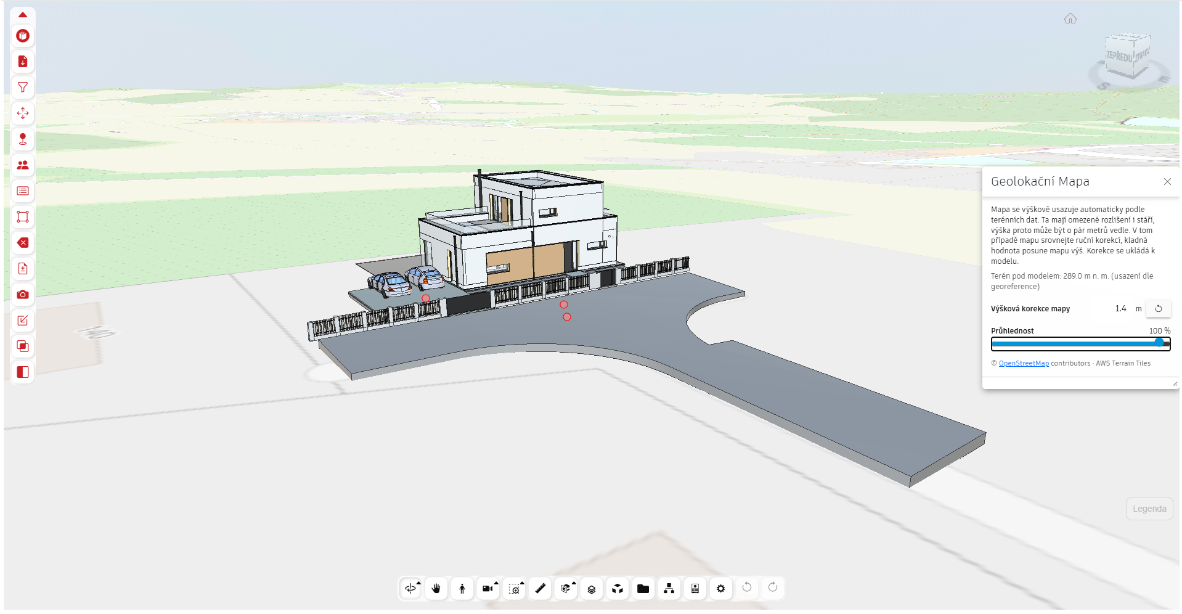The width and height of the screenshot is (1182, 614).
Task: Expand the orbit tool options arrow
Action: 419,583
